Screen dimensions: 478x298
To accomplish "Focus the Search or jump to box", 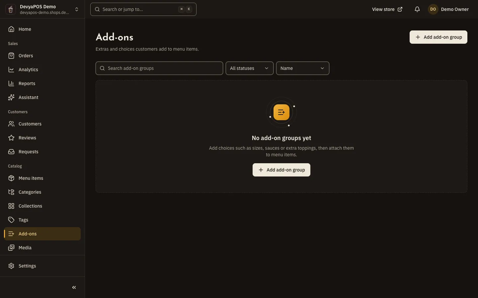I will pyautogui.click(x=143, y=9).
